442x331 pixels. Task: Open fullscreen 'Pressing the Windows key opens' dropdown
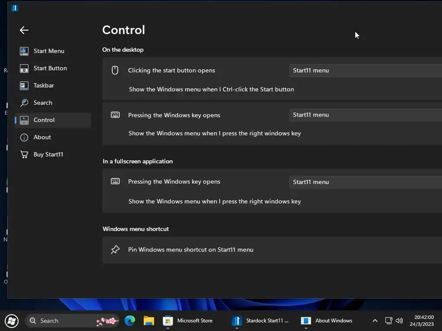pos(365,182)
